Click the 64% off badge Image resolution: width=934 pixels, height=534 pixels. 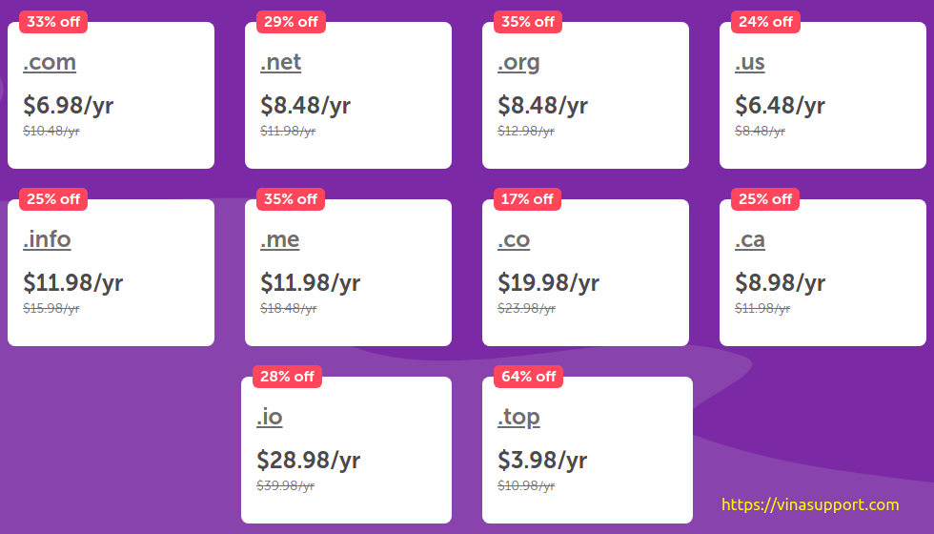tap(528, 377)
